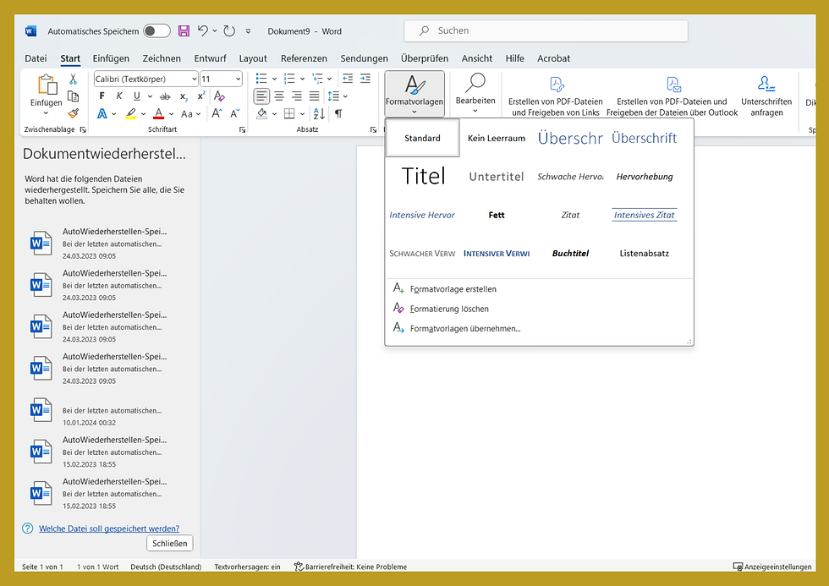Increase font size with the grow font icon
The height and width of the screenshot is (586, 829).
pyautogui.click(x=217, y=113)
